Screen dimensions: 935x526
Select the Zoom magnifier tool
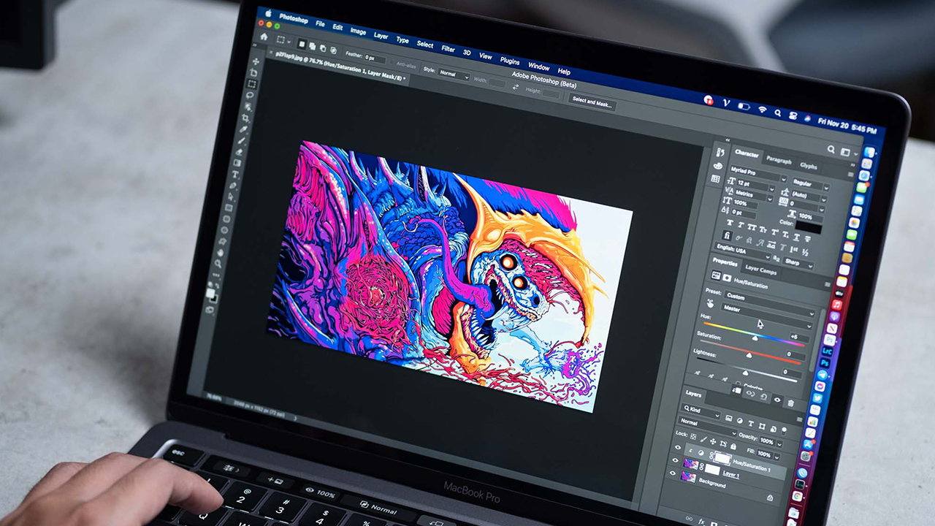[x=218, y=263]
